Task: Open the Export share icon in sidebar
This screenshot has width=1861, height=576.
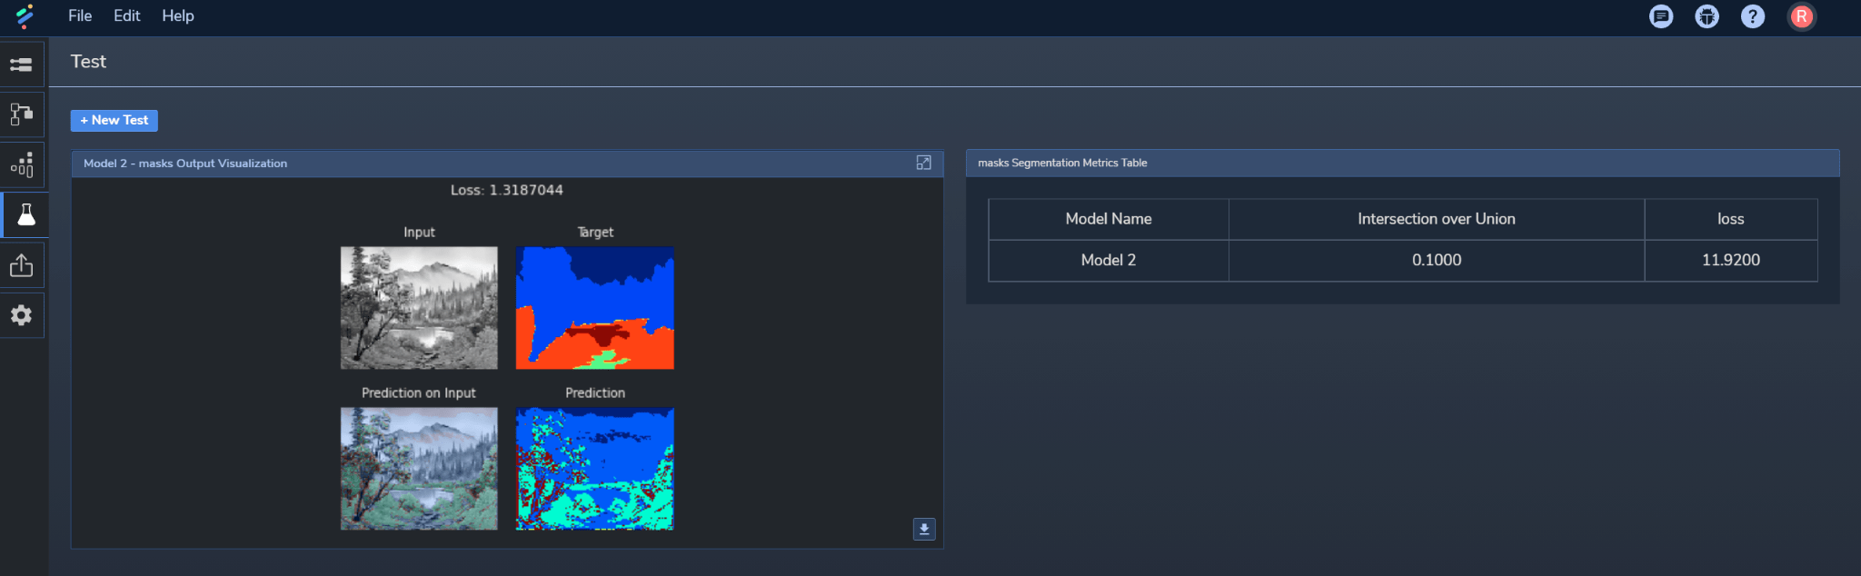Action: click(22, 264)
